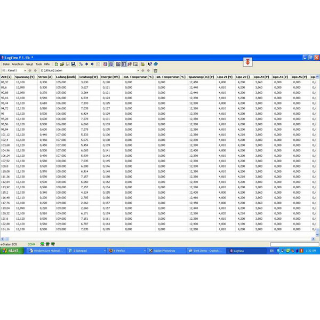The height and width of the screenshot is (320, 320).
Task: Switch to the graph view icon
Action: [x=118, y=65]
